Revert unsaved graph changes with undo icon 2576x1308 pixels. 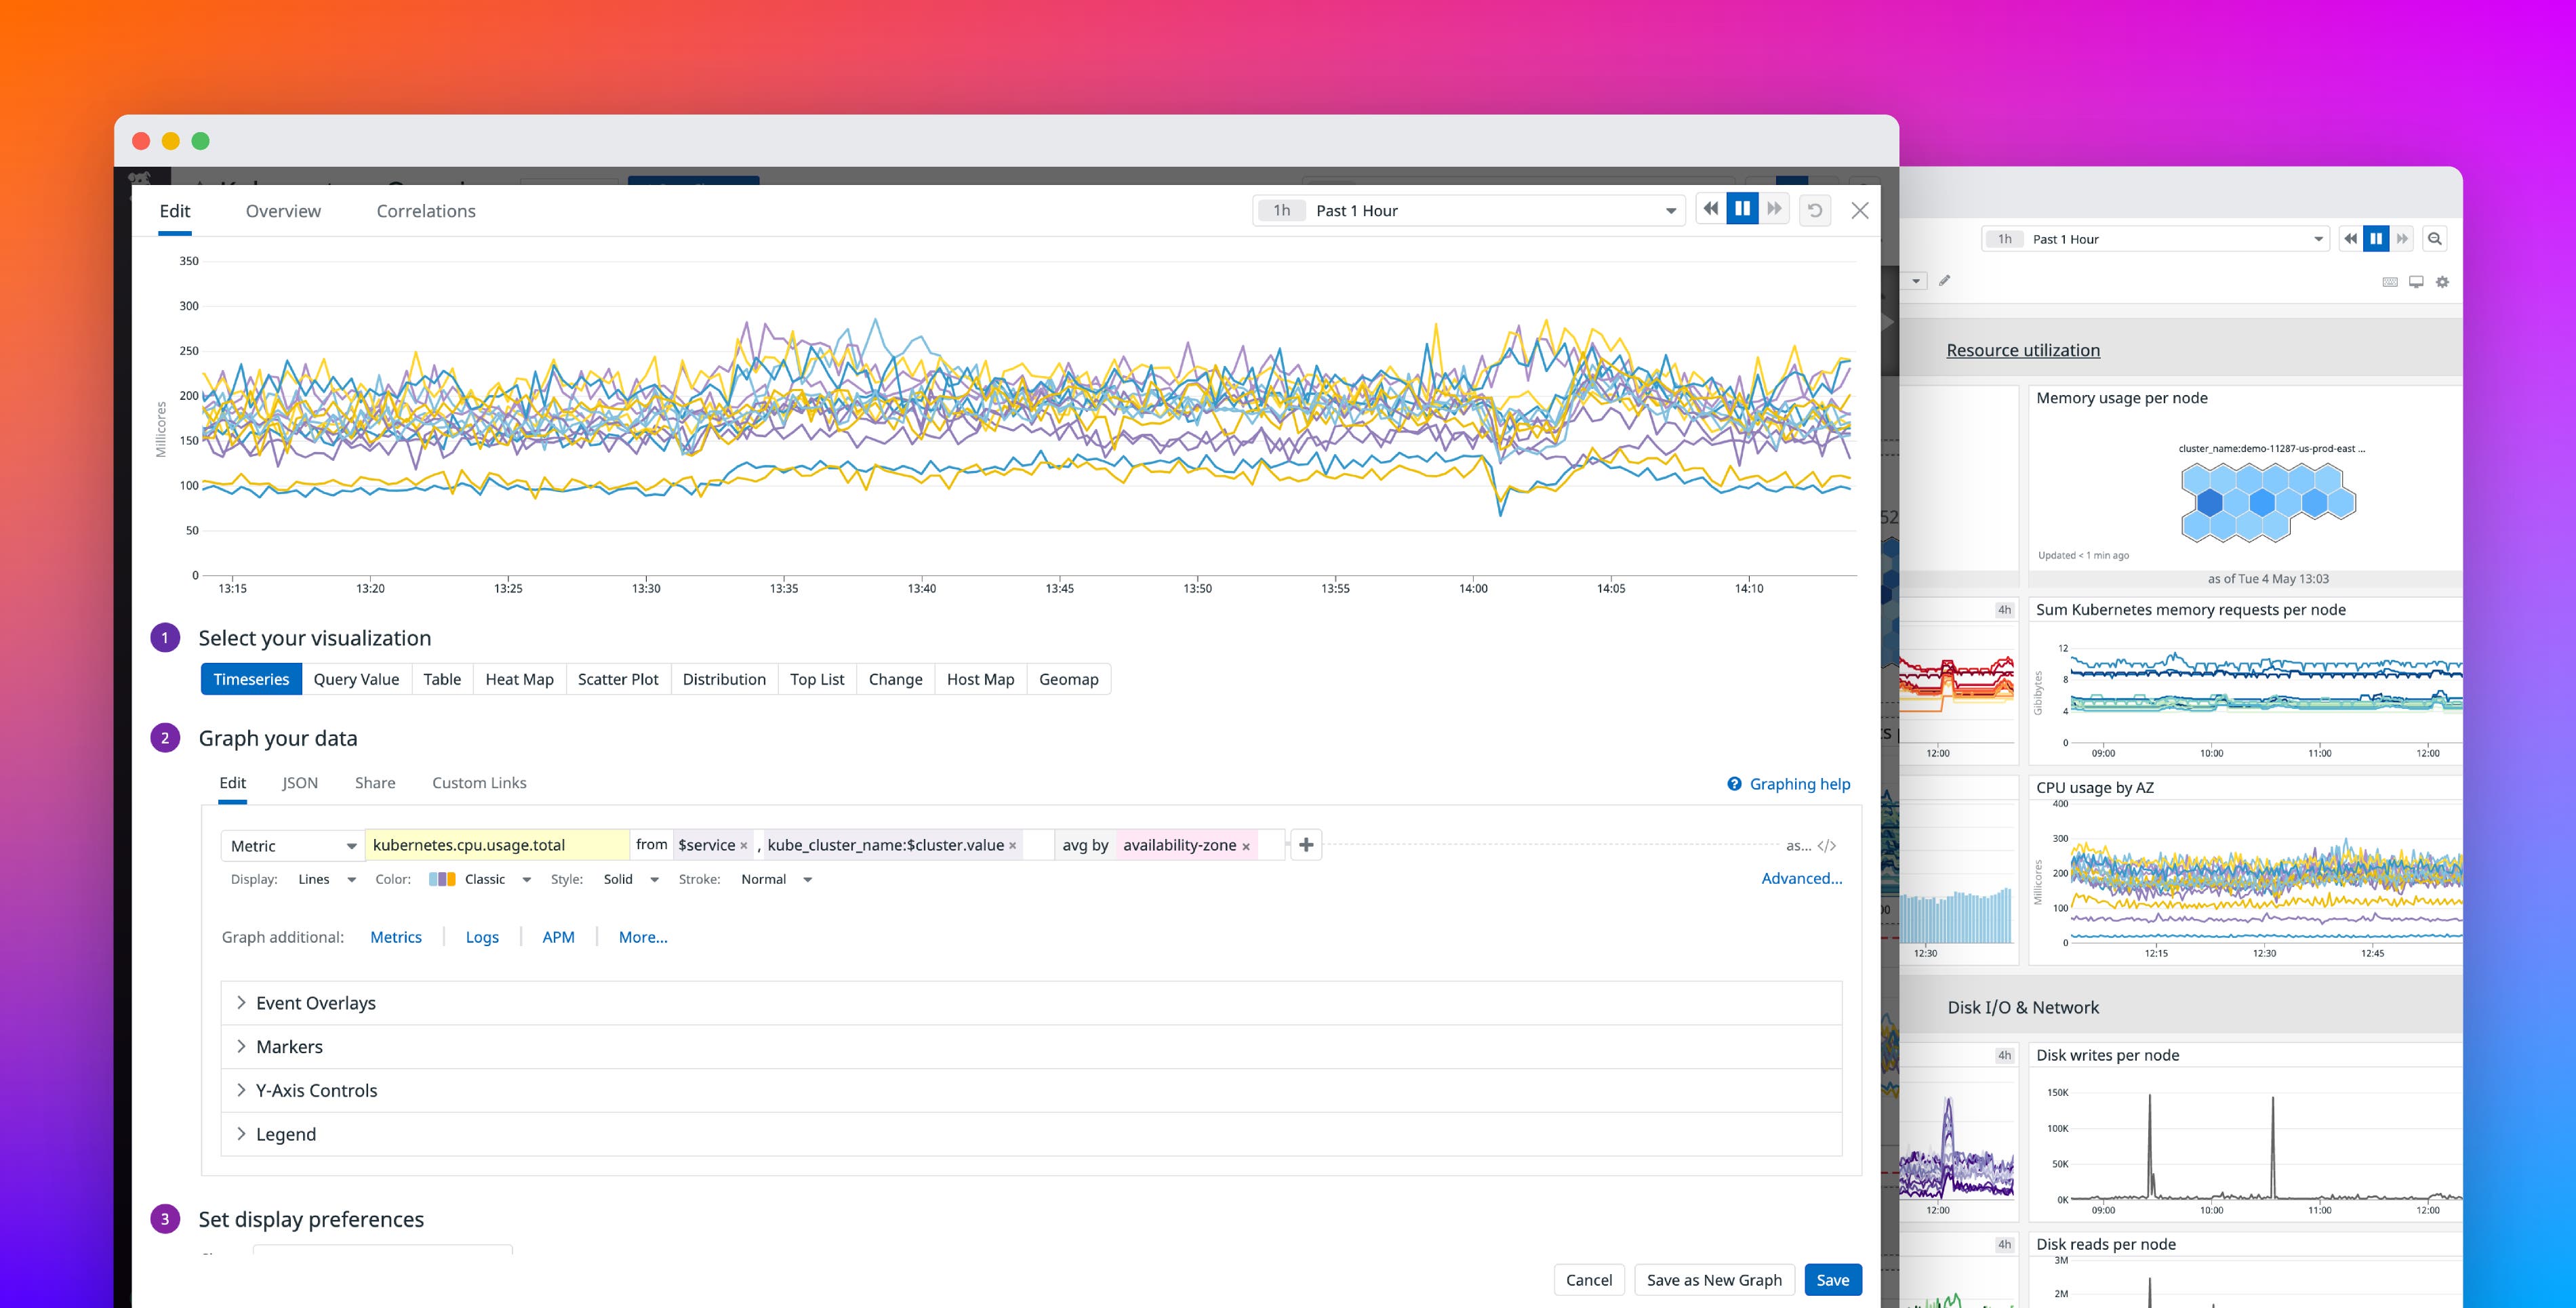(1815, 209)
